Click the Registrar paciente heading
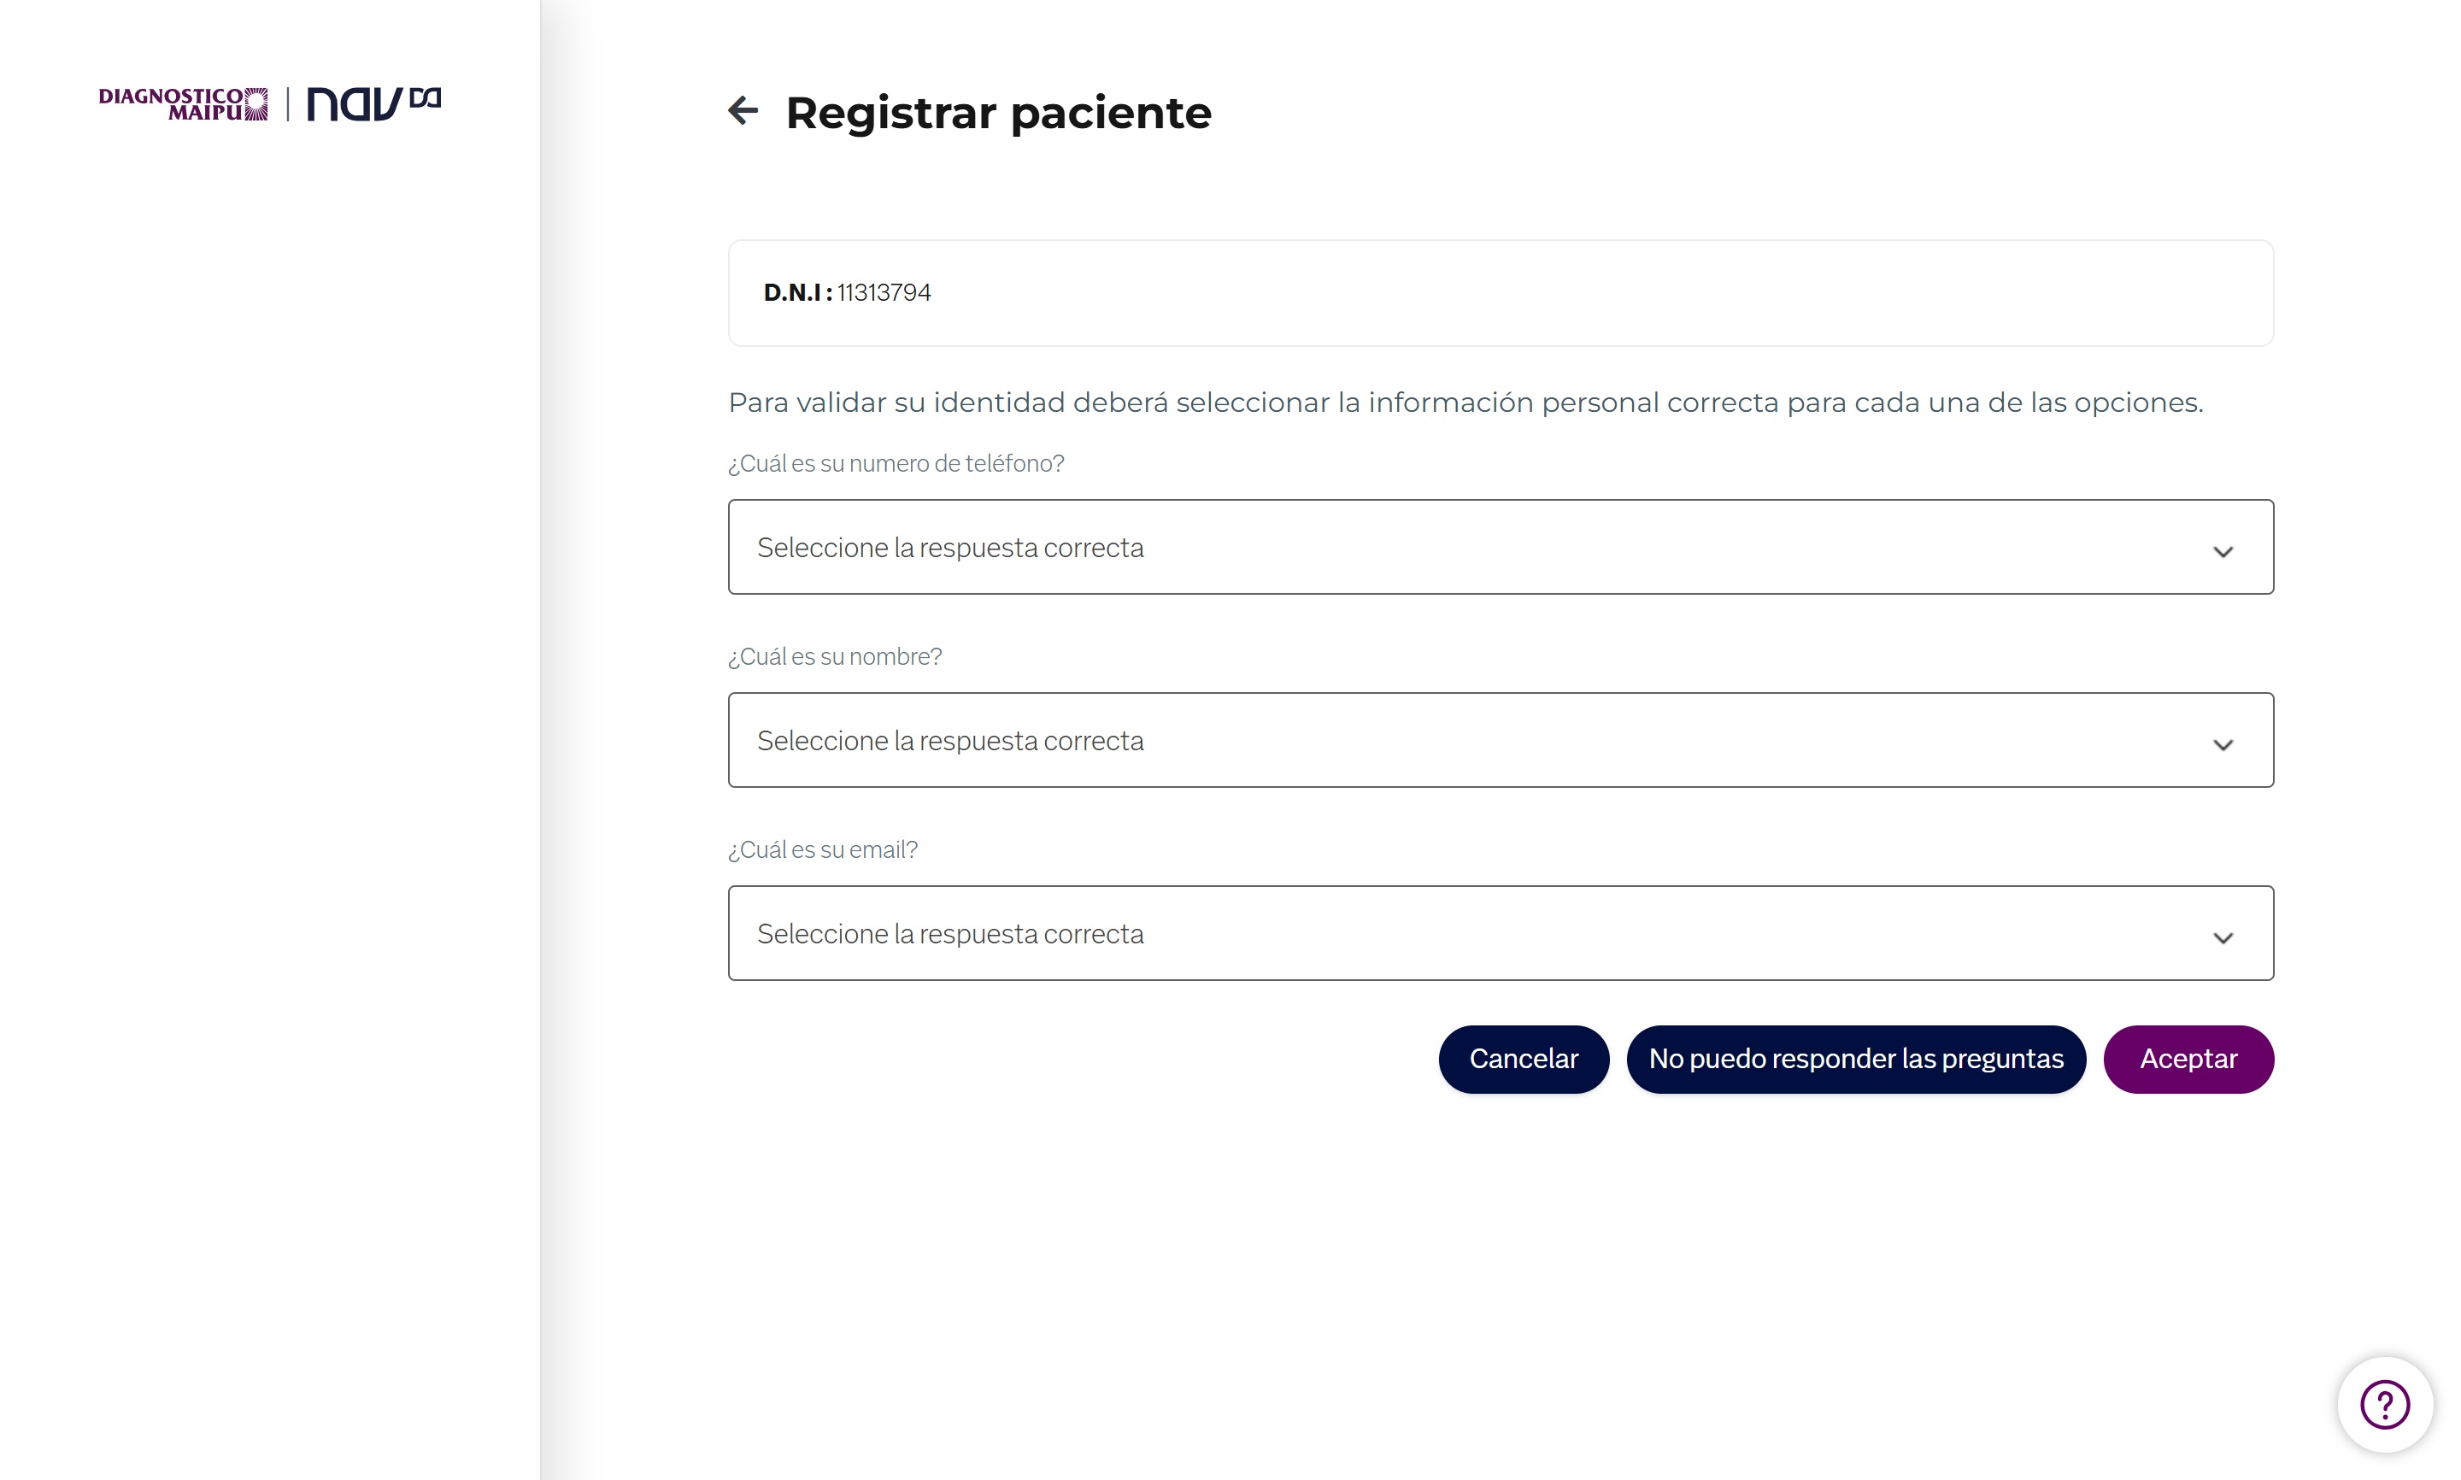Viewport: 2461px width, 1480px height. [998, 113]
